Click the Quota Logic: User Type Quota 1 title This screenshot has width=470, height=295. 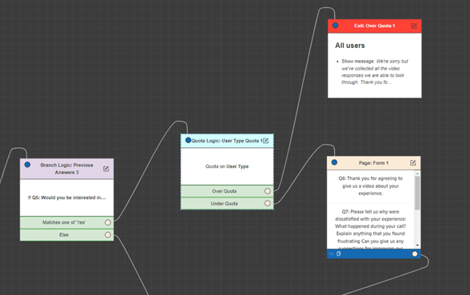tap(227, 141)
